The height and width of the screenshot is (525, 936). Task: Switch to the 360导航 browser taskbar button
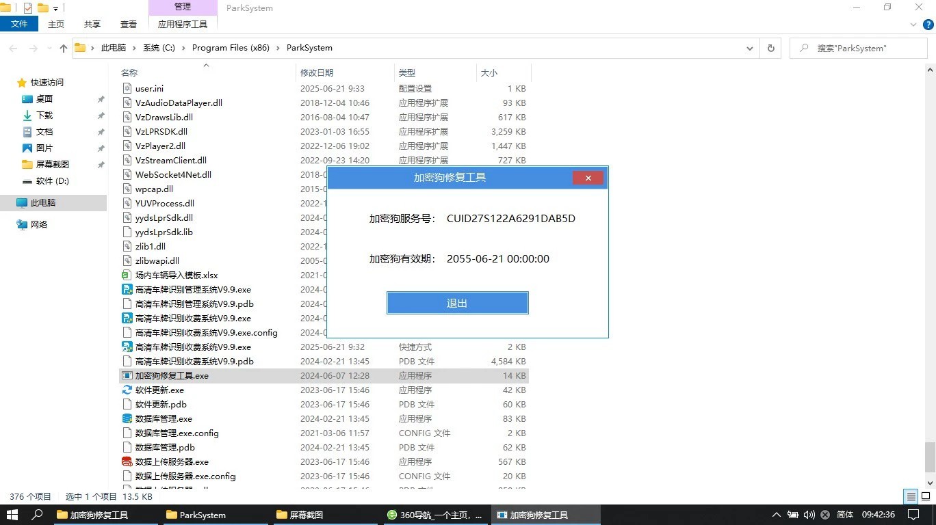coord(436,515)
